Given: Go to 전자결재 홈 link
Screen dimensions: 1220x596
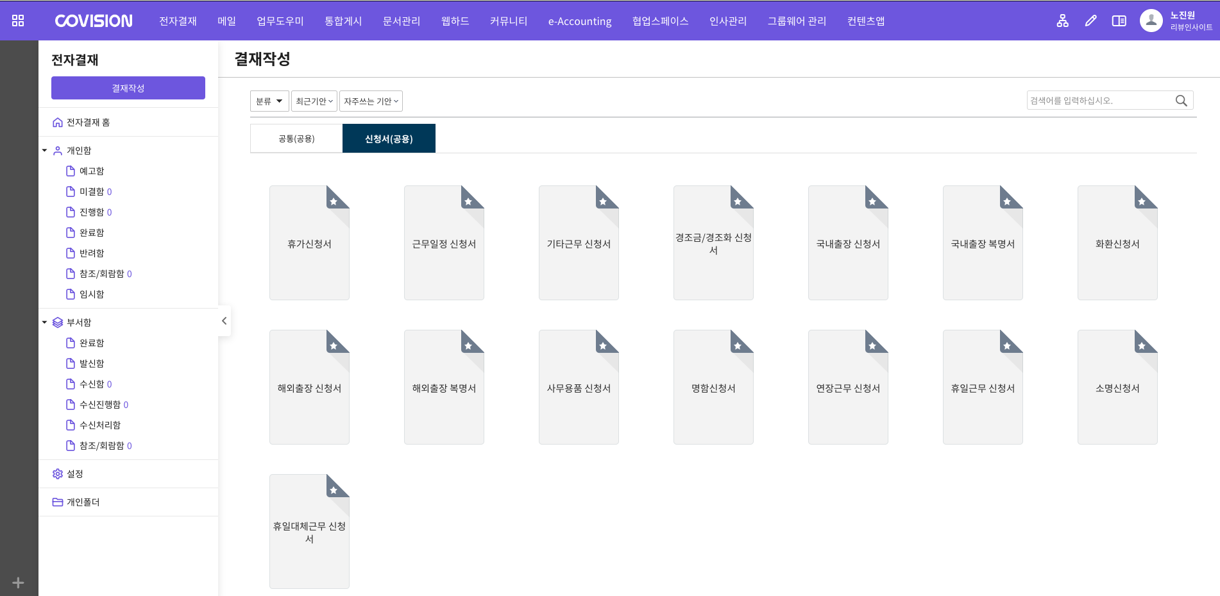Looking at the screenshot, I should (x=88, y=123).
